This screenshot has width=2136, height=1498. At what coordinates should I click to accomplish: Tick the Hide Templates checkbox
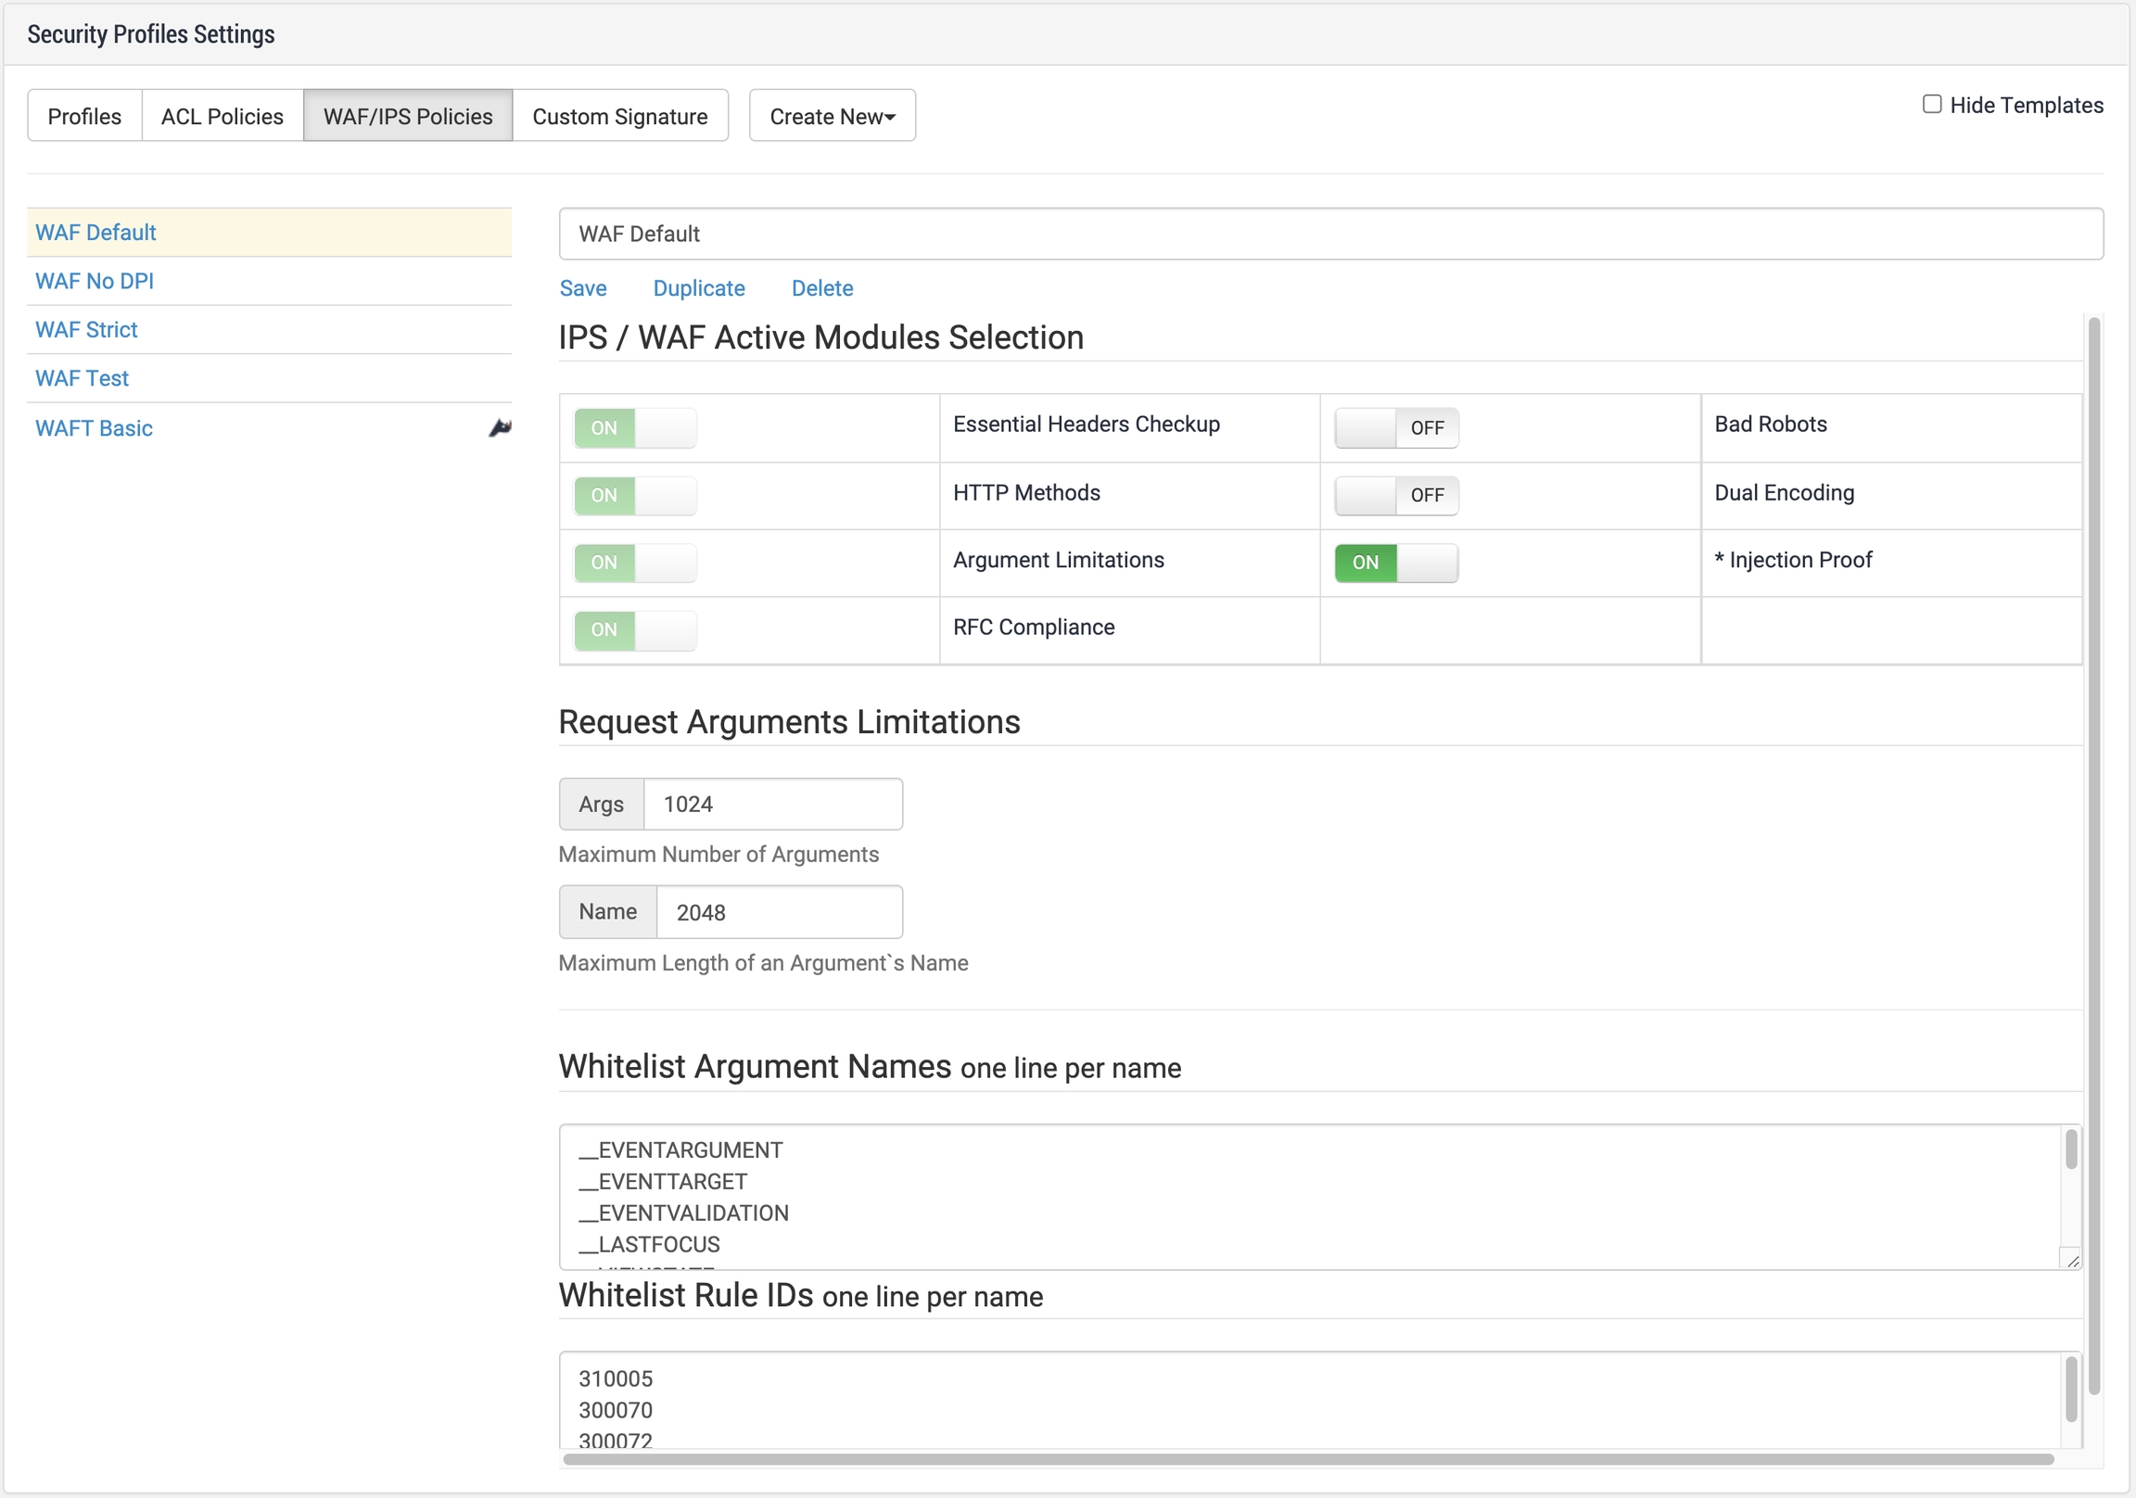point(1931,104)
